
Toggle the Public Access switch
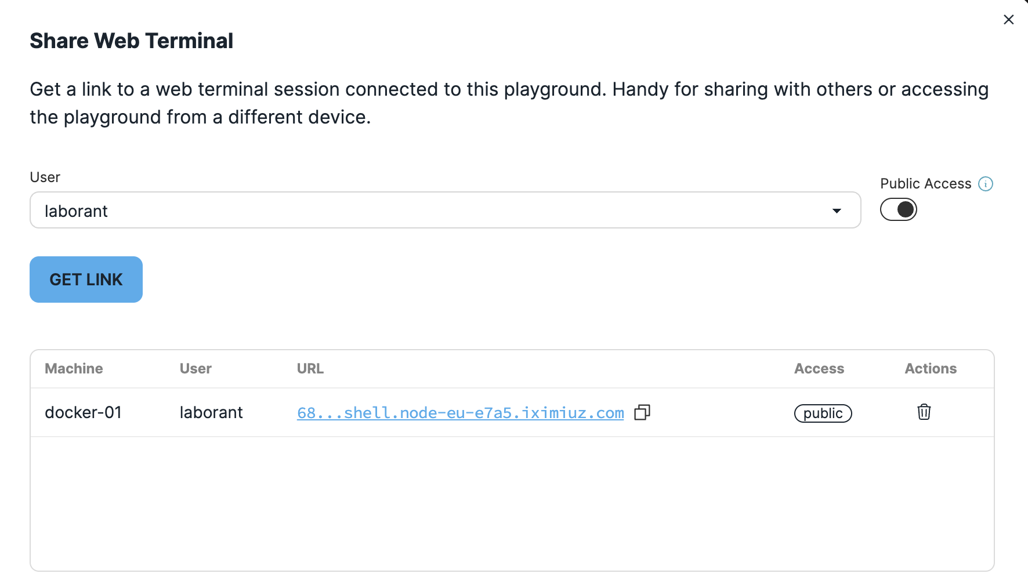(899, 209)
